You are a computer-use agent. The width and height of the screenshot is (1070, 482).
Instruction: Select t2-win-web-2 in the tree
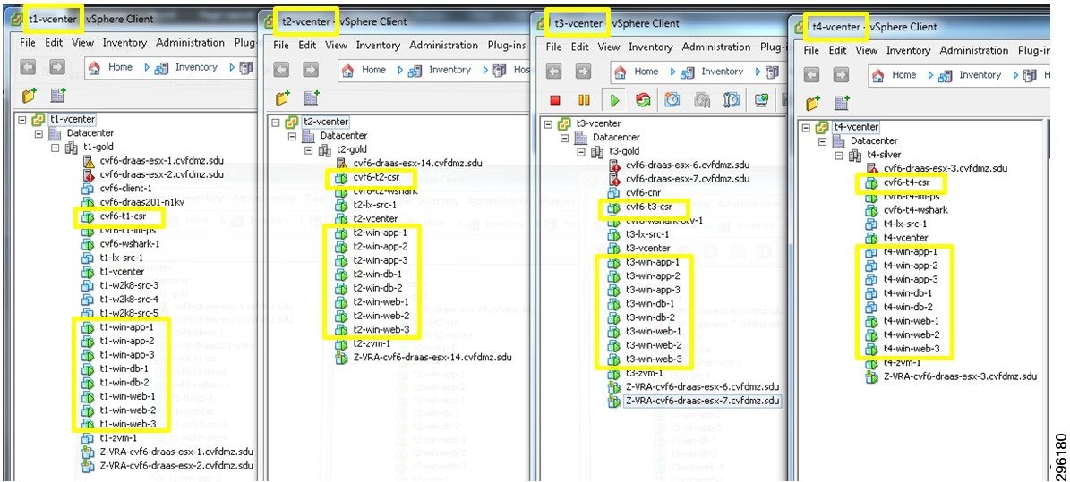pos(381,316)
